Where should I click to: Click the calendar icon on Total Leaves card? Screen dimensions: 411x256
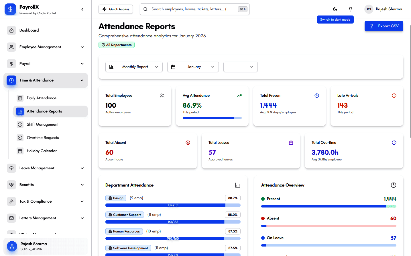tap(291, 143)
